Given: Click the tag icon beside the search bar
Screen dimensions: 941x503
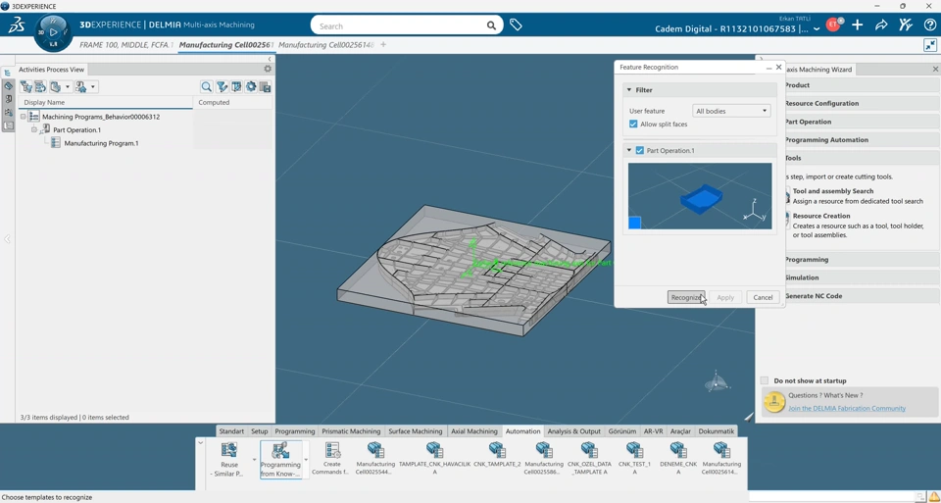Looking at the screenshot, I should [516, 25].
